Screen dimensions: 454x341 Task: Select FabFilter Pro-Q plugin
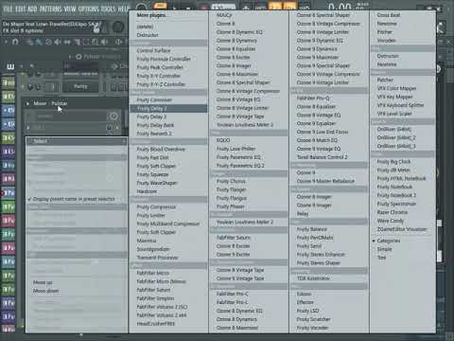coord(313,99)
